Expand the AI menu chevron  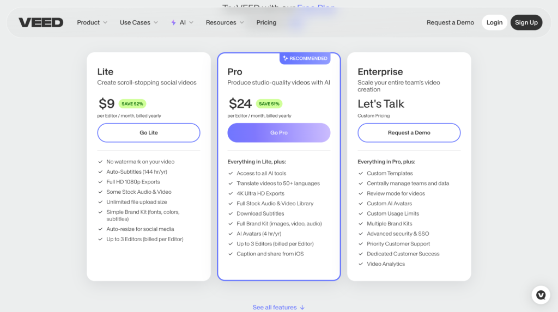pos(191,22)
